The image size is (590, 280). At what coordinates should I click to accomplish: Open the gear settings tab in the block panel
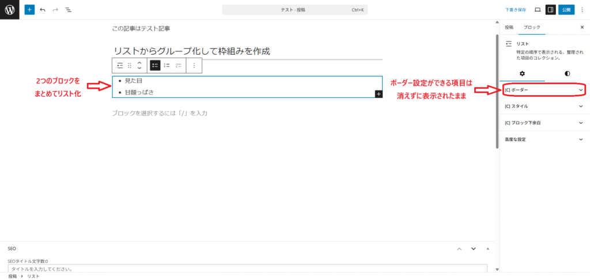tap(522, 73)
